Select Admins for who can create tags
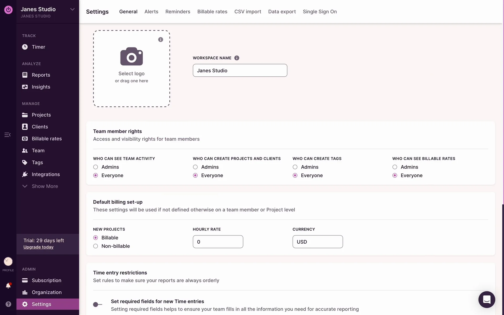Screen dimensions: 504x315 click(x=295, y=167)
